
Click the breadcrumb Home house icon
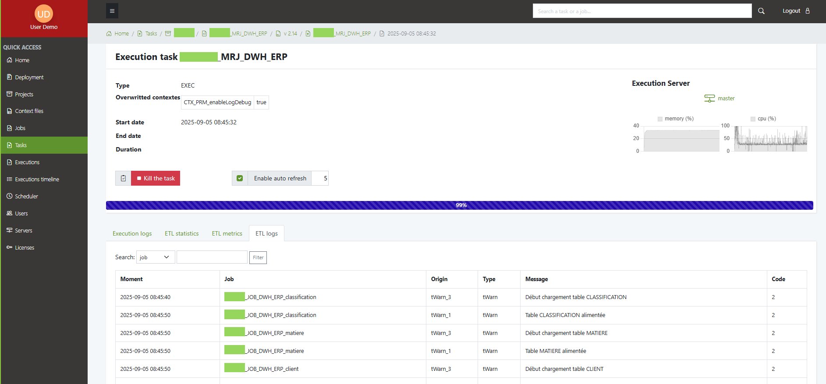(x=109, y=34)
